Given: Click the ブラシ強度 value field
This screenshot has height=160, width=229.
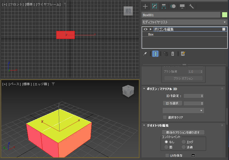Looking at the screenshot, I should 194,72.
